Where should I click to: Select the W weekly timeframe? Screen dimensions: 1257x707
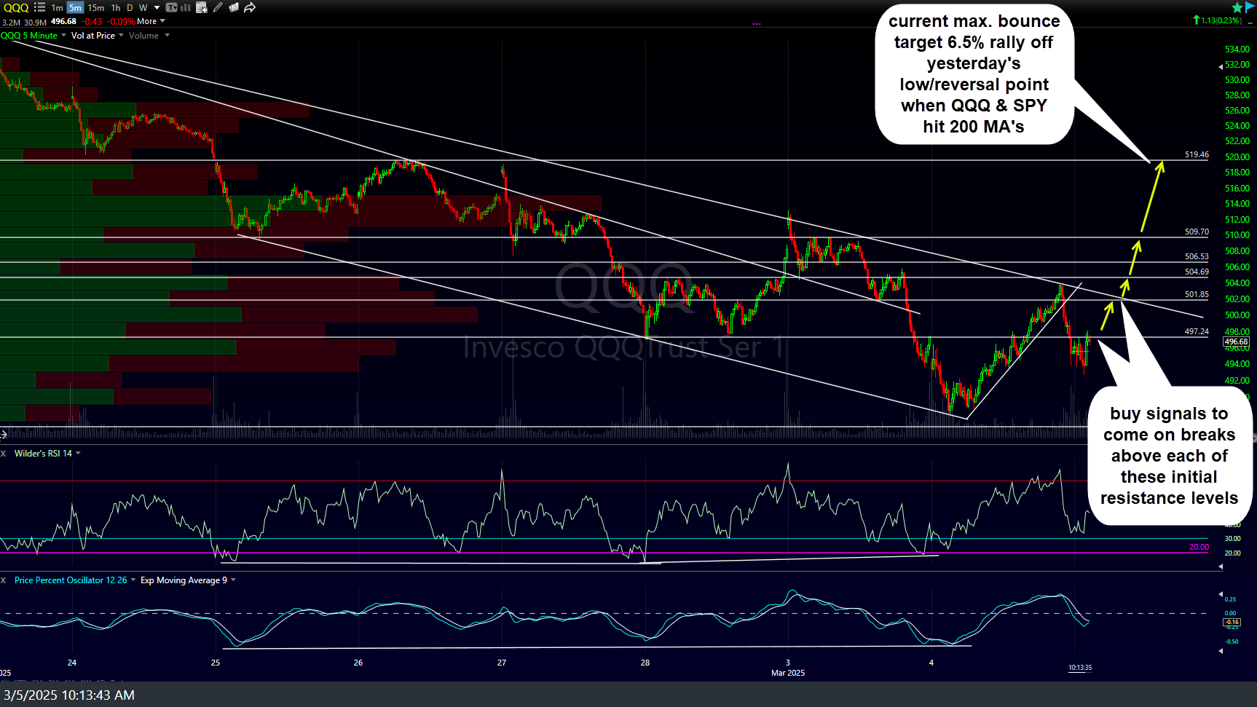(x=143, y=8)
